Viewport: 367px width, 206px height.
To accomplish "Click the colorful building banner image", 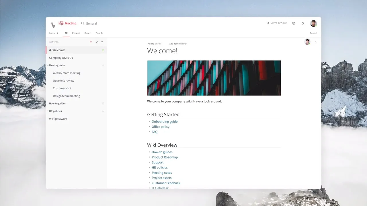I will click(x=214, y=78).
